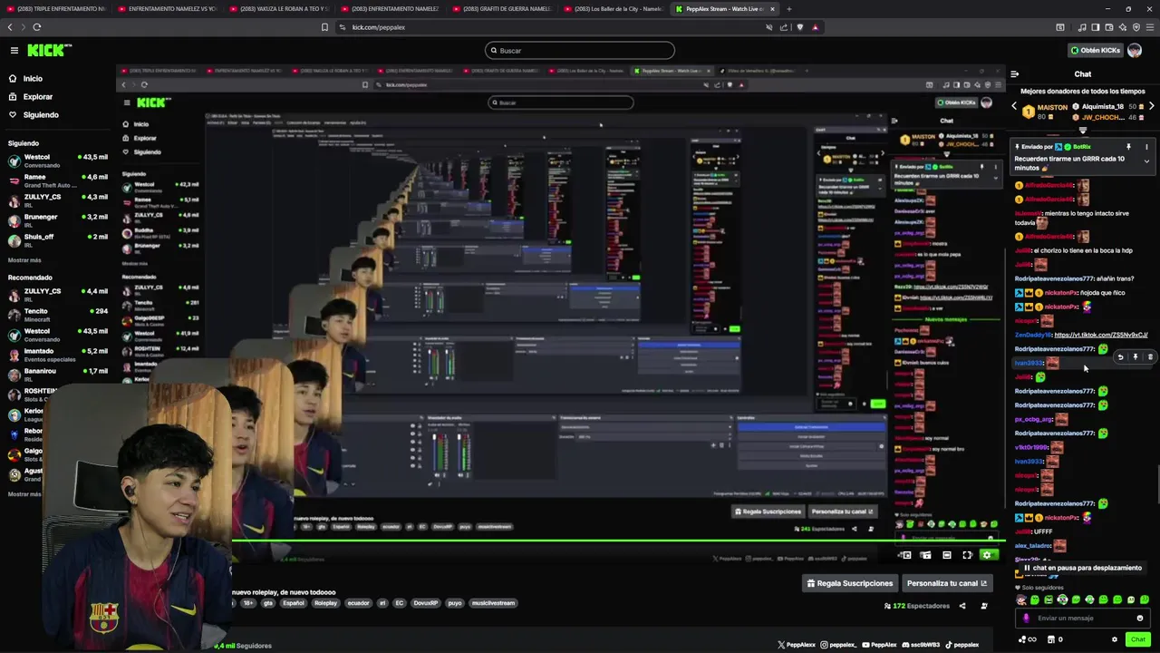Pin the hovered chat message
Screen dimensions: 1160x653
pyautogui.click(x=1135, y=357)
